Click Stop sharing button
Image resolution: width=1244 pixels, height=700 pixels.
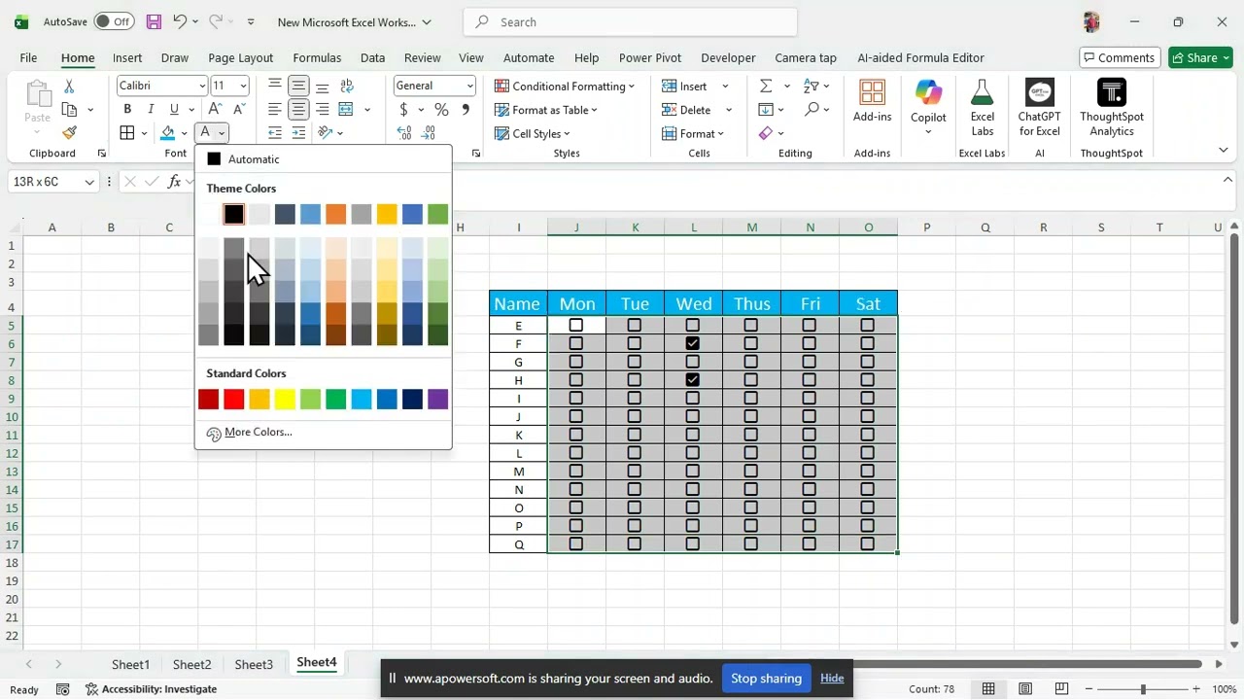(766, 679)
